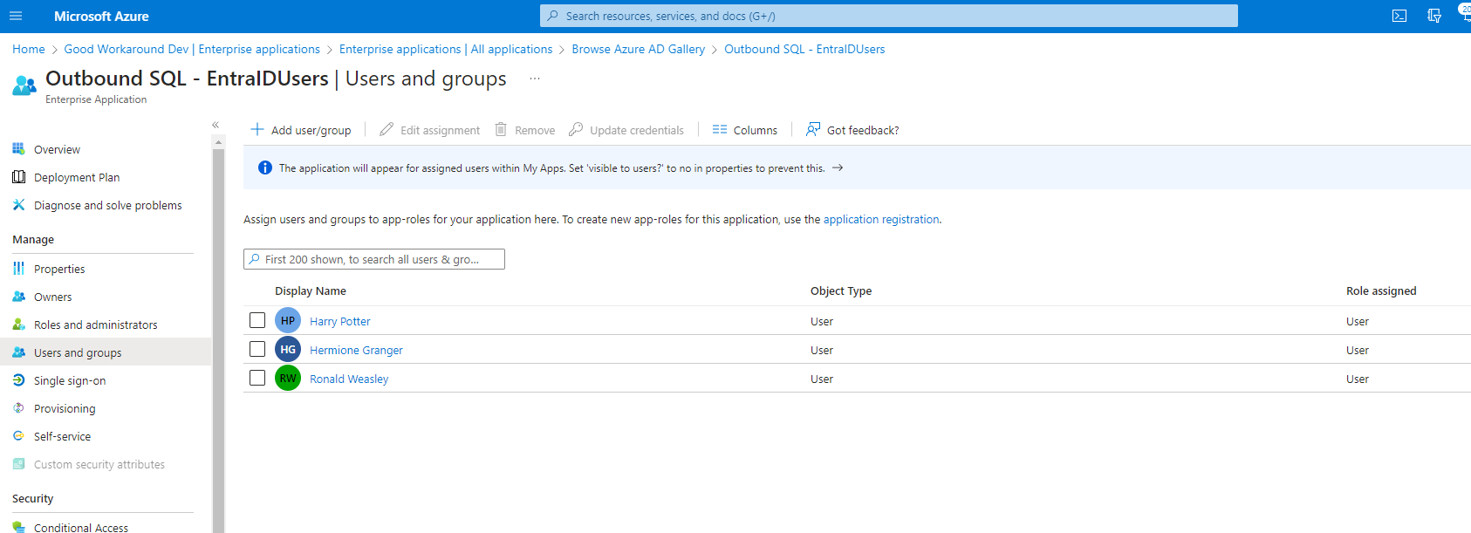Open the Azure portal hamburger menu

(x=15, y=16)
